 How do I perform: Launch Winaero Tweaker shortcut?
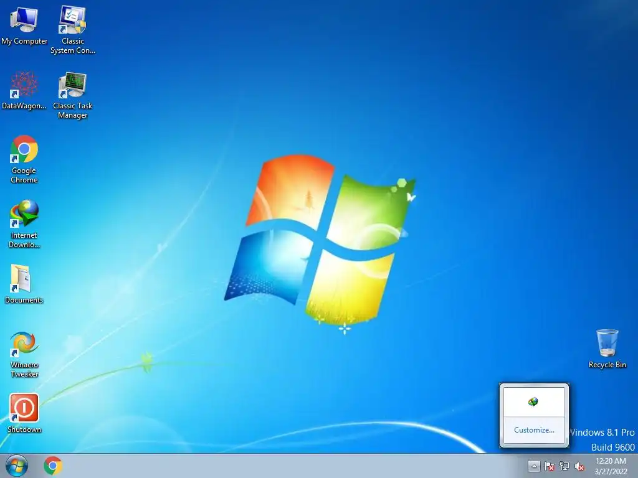point(24,354)
